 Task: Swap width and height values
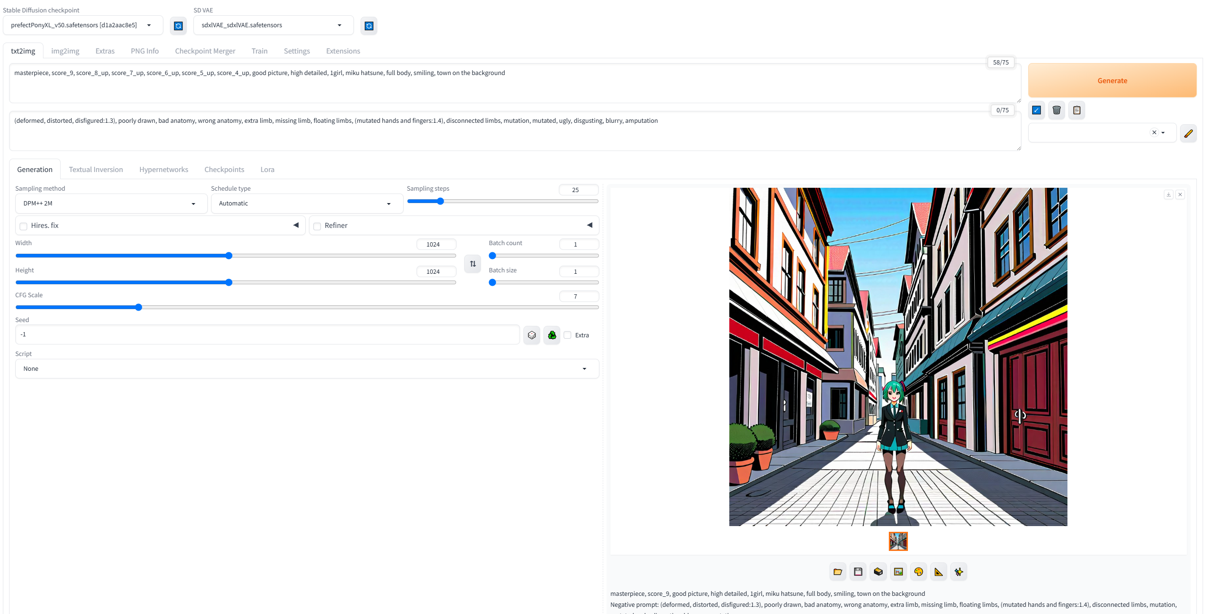(x=472, y=264)
